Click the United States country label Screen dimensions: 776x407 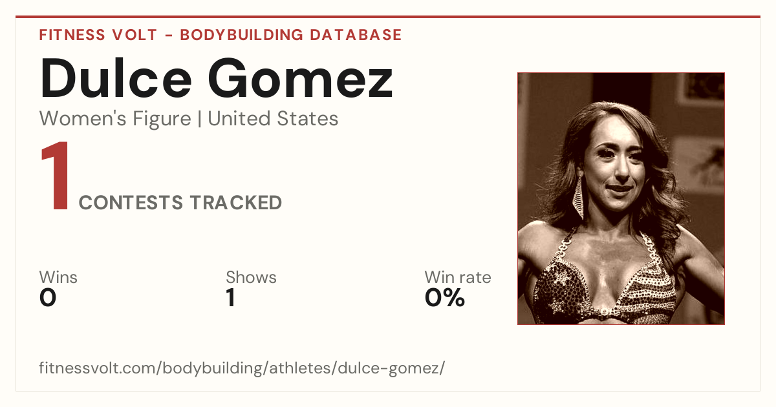tap(273, 119)
